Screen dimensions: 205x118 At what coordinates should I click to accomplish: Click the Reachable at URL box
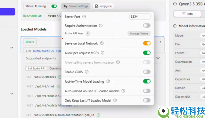point(54,16)
